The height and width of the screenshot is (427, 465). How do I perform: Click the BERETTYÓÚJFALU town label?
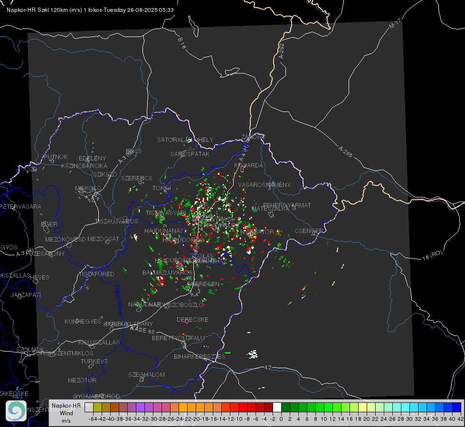tap(178, 338)
